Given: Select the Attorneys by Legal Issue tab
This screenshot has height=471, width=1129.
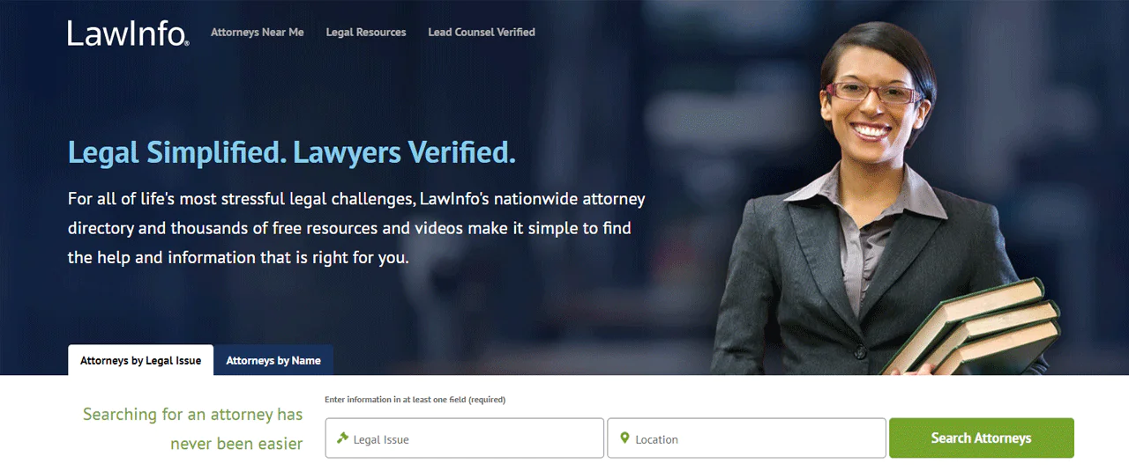Looking at the screenshot, I should coord(140,360).
